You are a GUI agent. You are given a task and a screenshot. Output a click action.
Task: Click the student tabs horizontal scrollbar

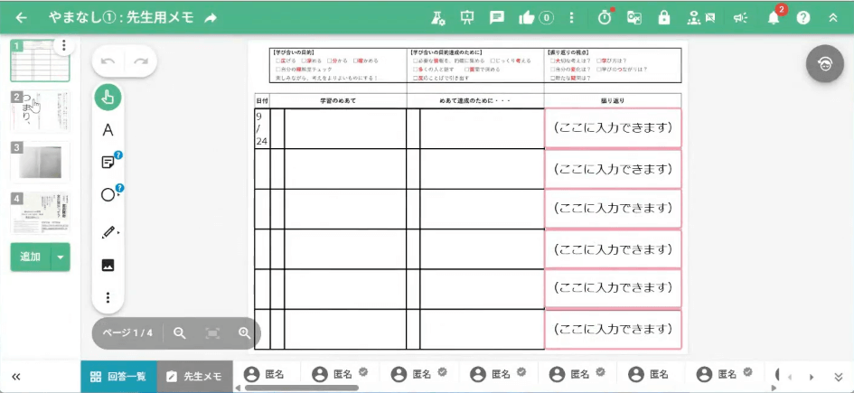point(302,388)
